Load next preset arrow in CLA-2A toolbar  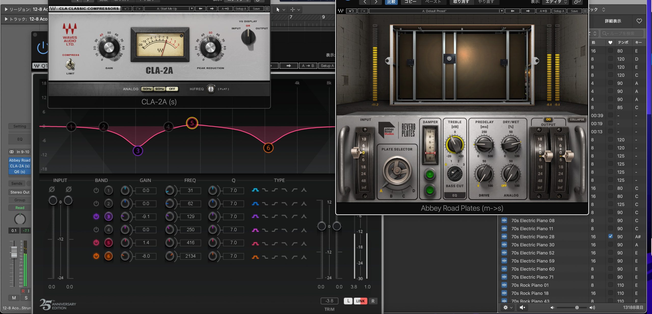[212, 9]
